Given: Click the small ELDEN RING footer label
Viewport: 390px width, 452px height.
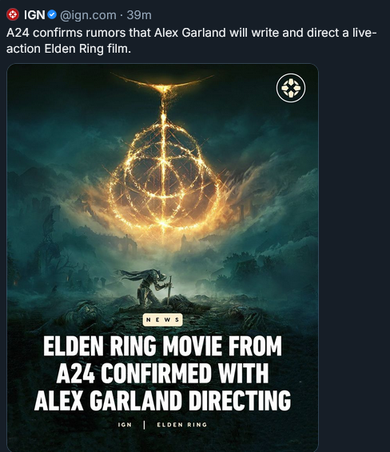Looking at the screenshot, I should pos(182,425).
